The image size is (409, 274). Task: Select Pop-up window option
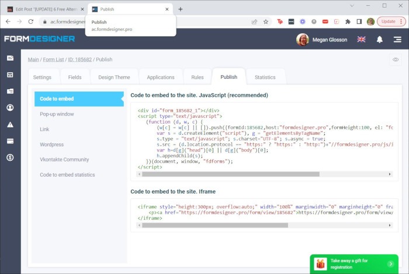click(57, 114)
